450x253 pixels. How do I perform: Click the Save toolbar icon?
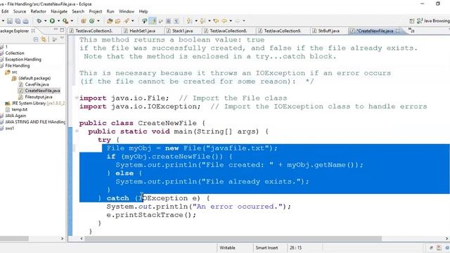(10, 21)
